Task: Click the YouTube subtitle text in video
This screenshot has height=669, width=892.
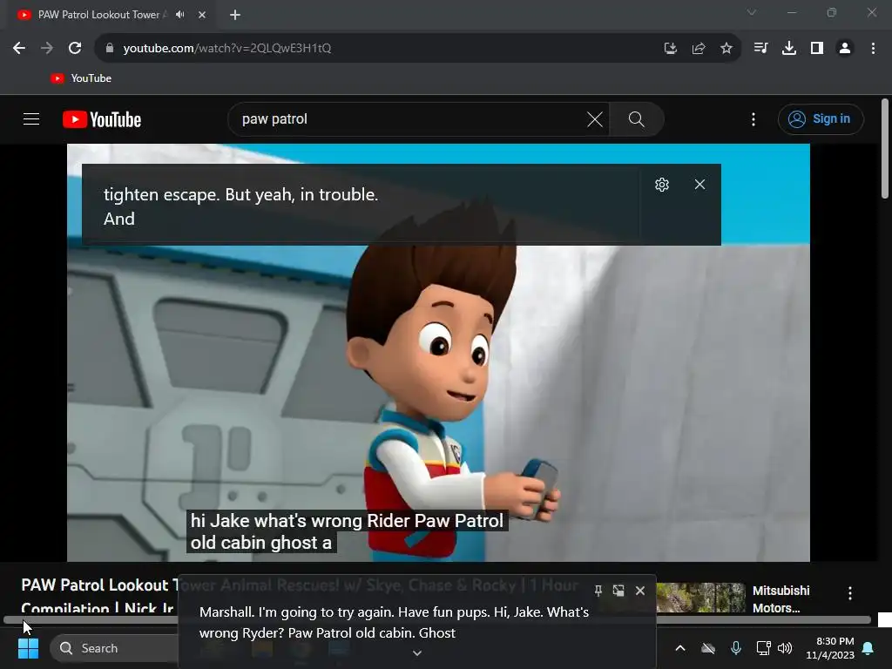Action: coord(347,531)
